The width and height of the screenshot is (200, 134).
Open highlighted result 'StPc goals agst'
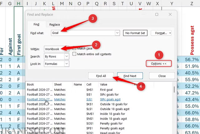point(99,99)
